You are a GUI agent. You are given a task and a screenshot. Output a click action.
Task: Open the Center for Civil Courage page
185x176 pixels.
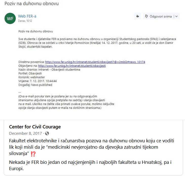click(x=35, y=127)
